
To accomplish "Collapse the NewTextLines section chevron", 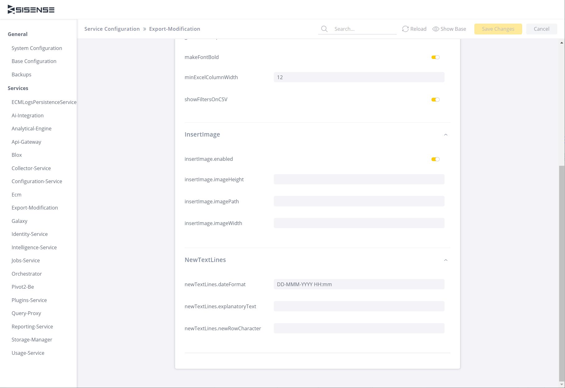I will click(x=445, y=260).
